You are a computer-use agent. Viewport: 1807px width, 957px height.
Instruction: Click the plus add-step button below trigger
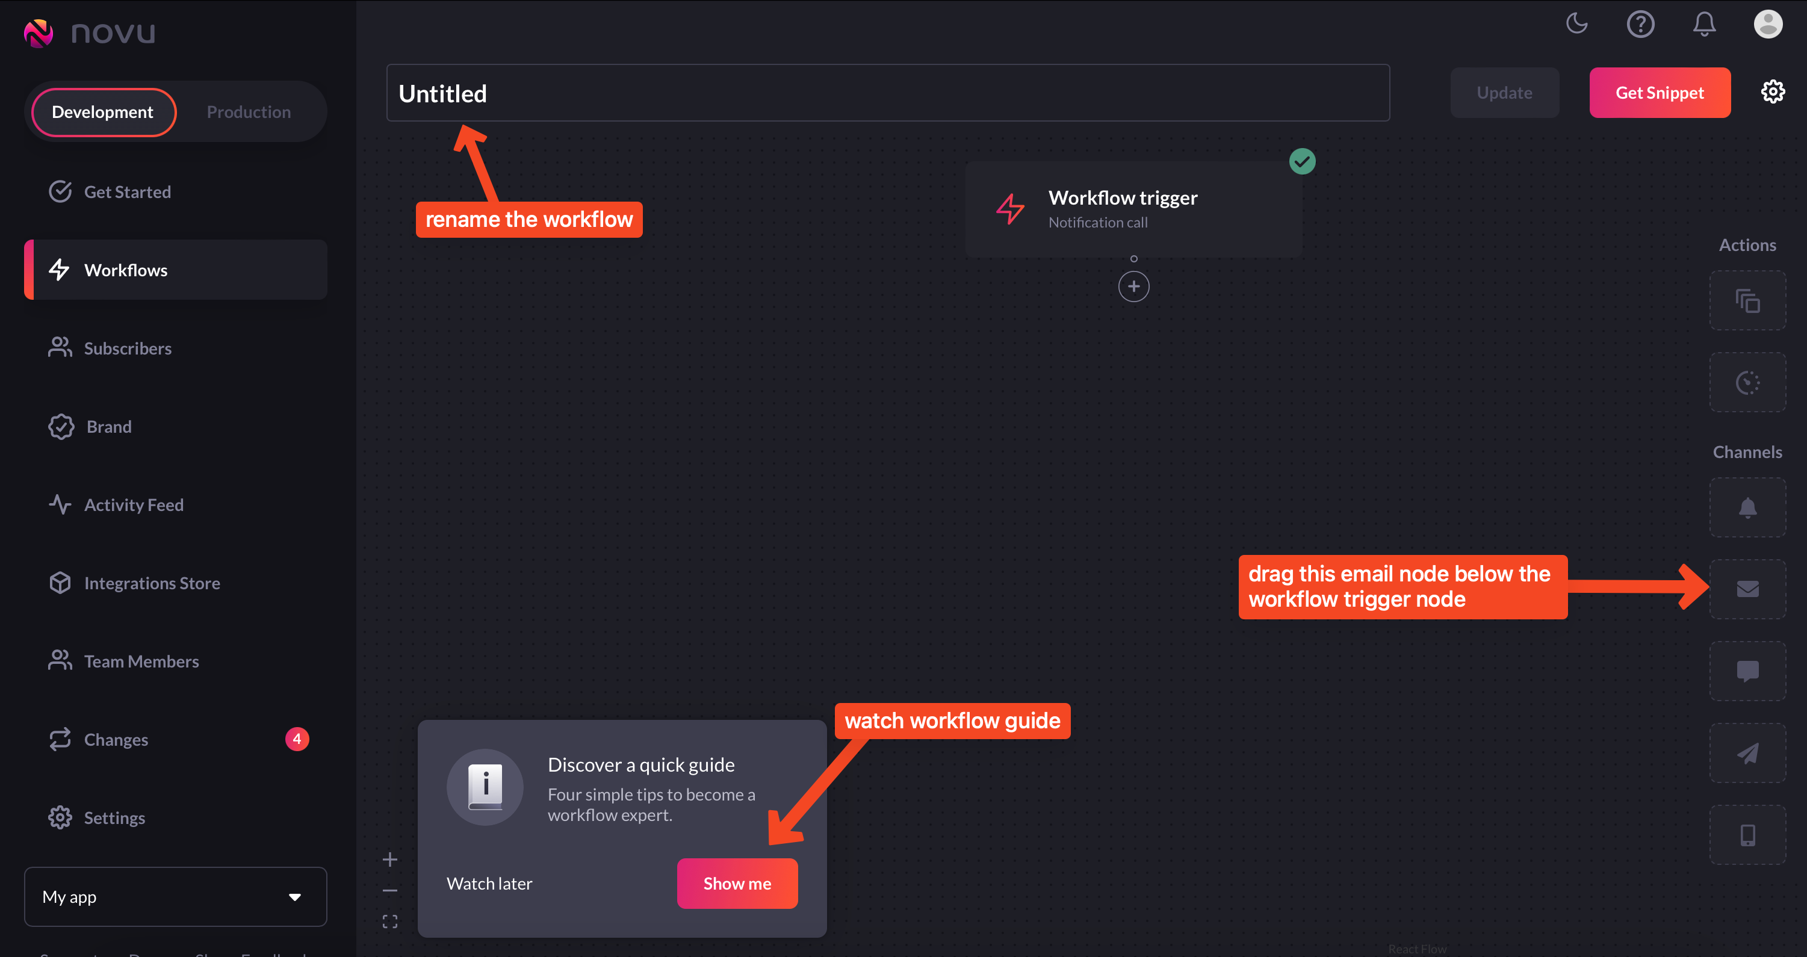pos(1133,286)
